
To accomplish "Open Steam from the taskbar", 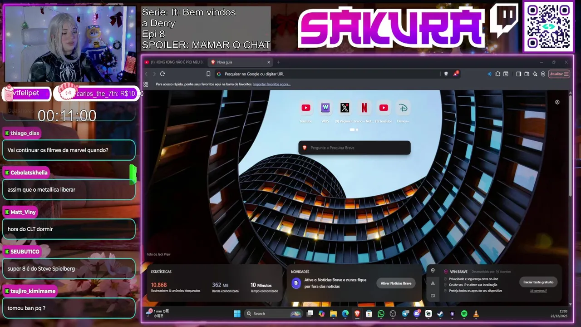I will pyautogui.click(x=440, y=314).
